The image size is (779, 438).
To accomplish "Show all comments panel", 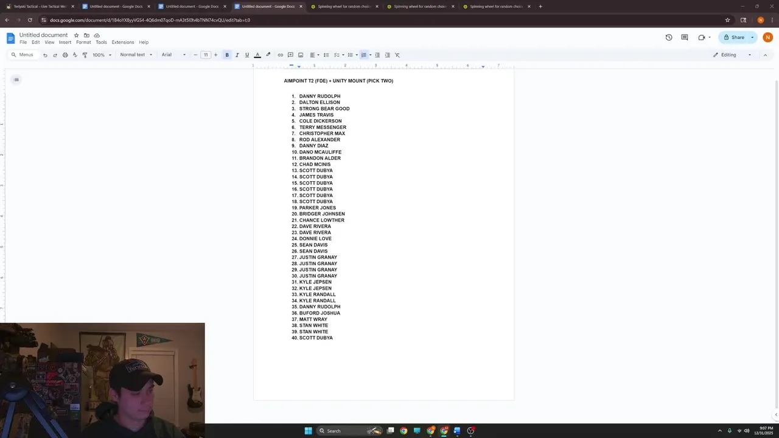I will coord(685,37).
